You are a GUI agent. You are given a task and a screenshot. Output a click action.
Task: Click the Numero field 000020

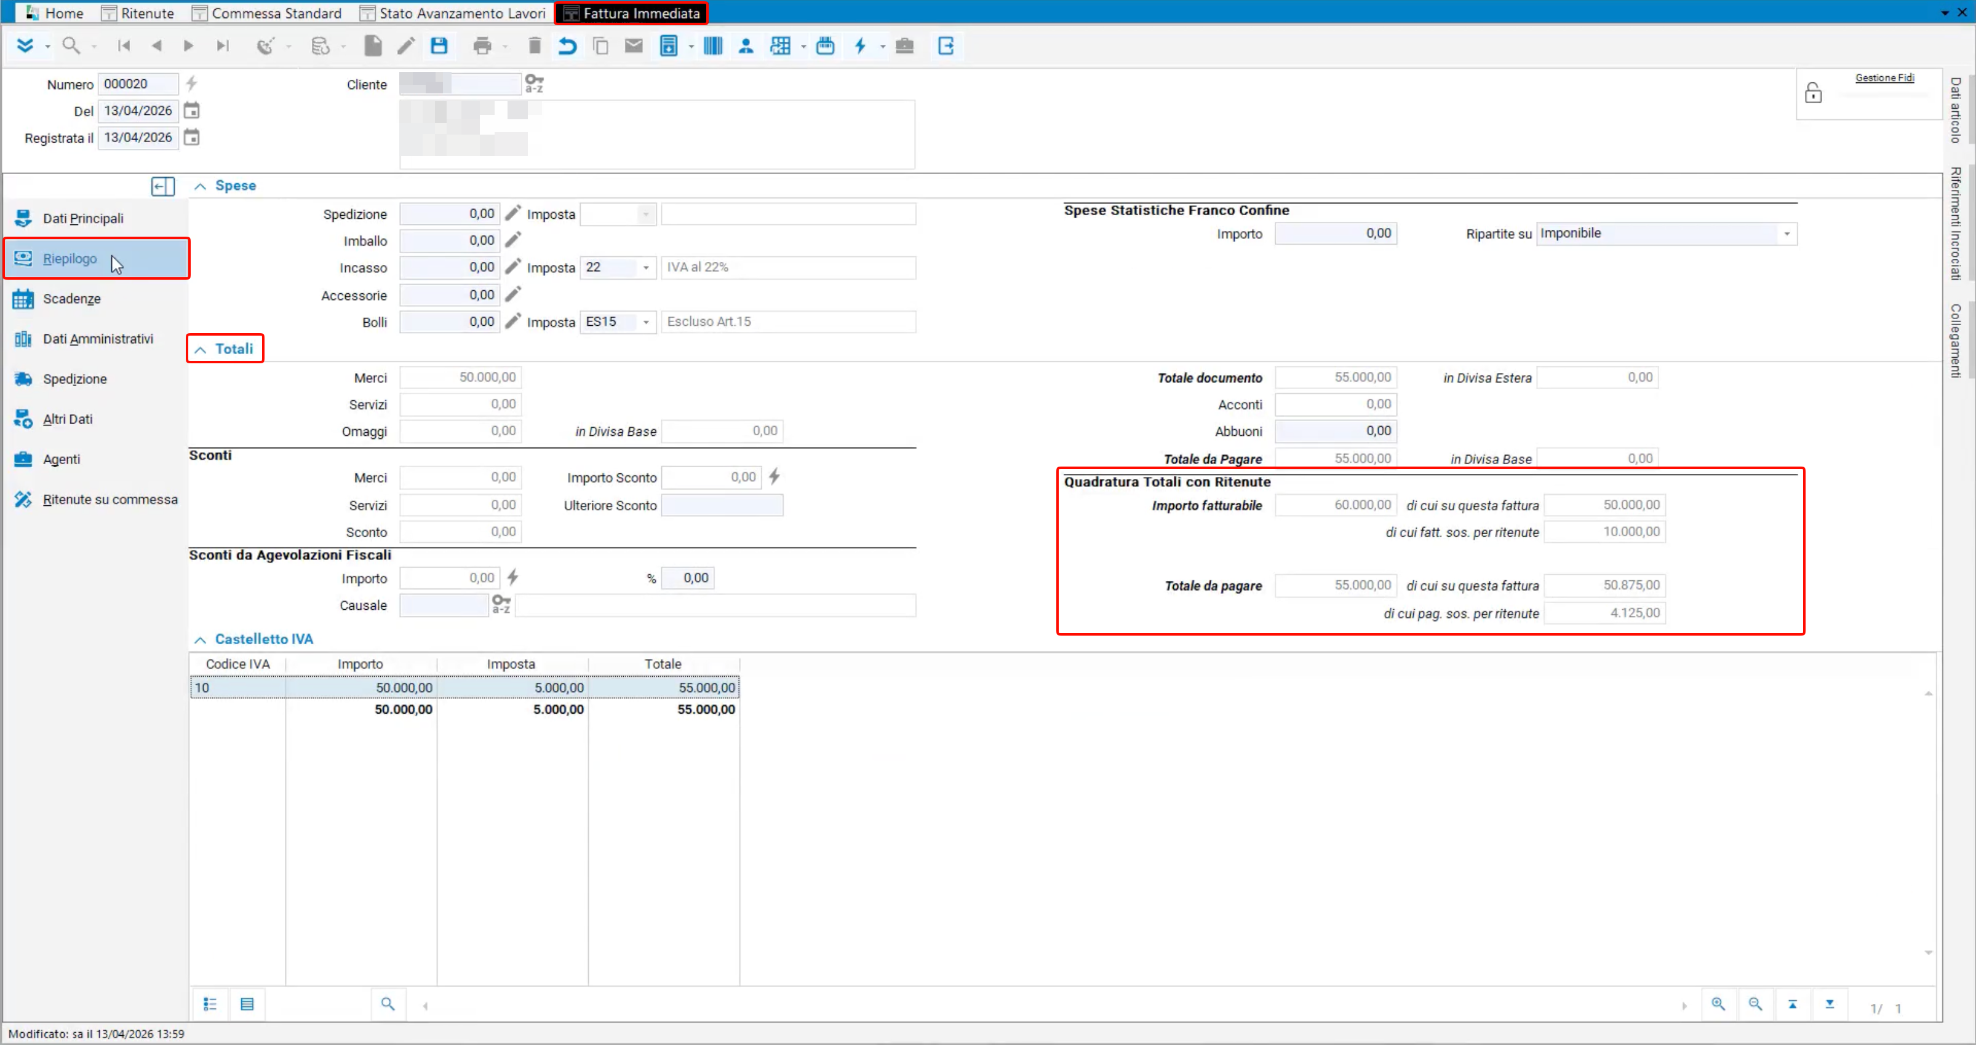click(138, 84)
